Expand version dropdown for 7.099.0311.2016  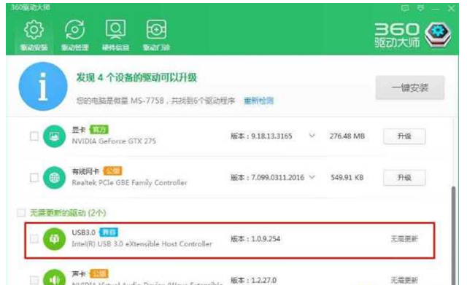tap(312, 177)
